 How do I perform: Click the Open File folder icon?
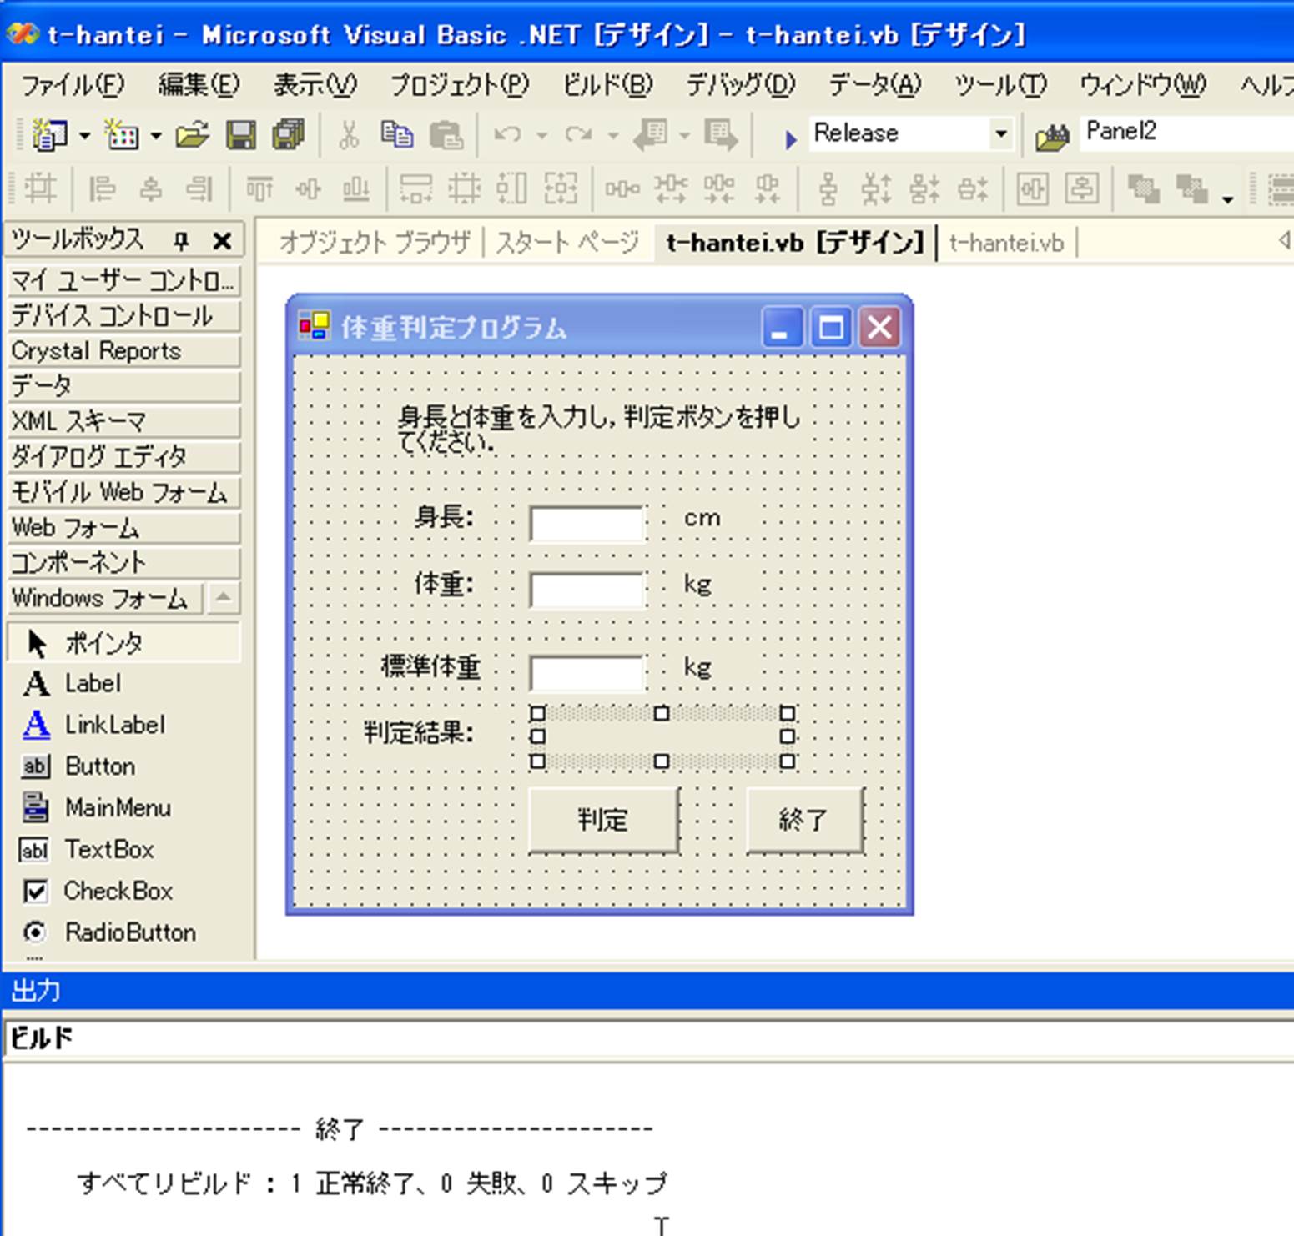(192, 135)
